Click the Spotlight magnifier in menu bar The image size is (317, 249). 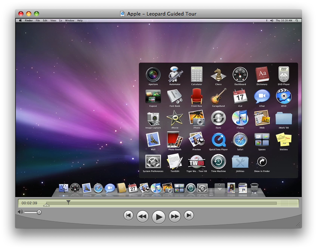coord(296,20)
